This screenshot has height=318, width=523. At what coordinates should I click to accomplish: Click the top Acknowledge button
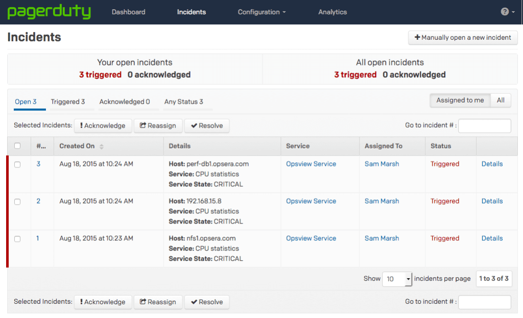(x=103, y=126)
